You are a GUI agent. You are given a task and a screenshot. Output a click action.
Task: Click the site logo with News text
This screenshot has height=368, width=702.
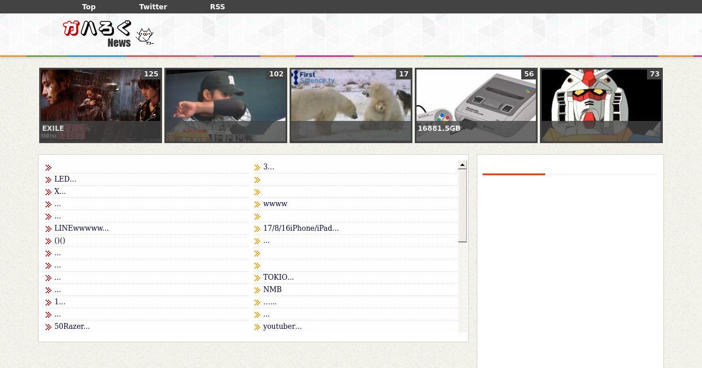pos(98,34)
